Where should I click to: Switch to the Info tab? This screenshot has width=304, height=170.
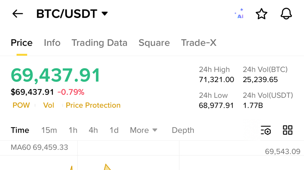coord(52,43)
